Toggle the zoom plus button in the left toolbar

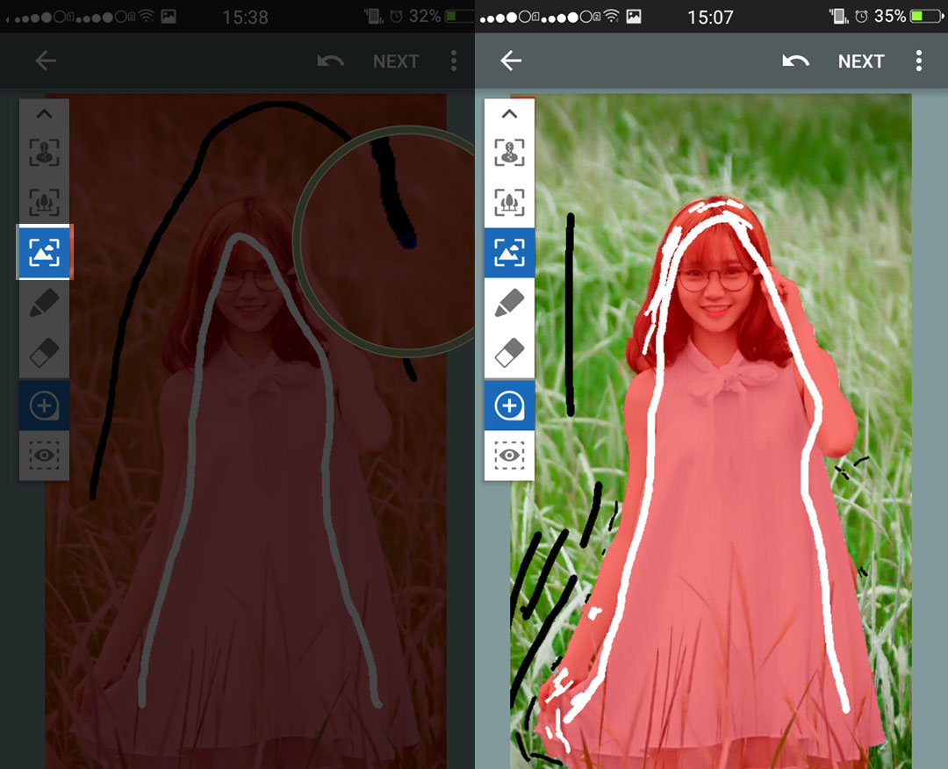pyautogui.click(x=44, y=405)
